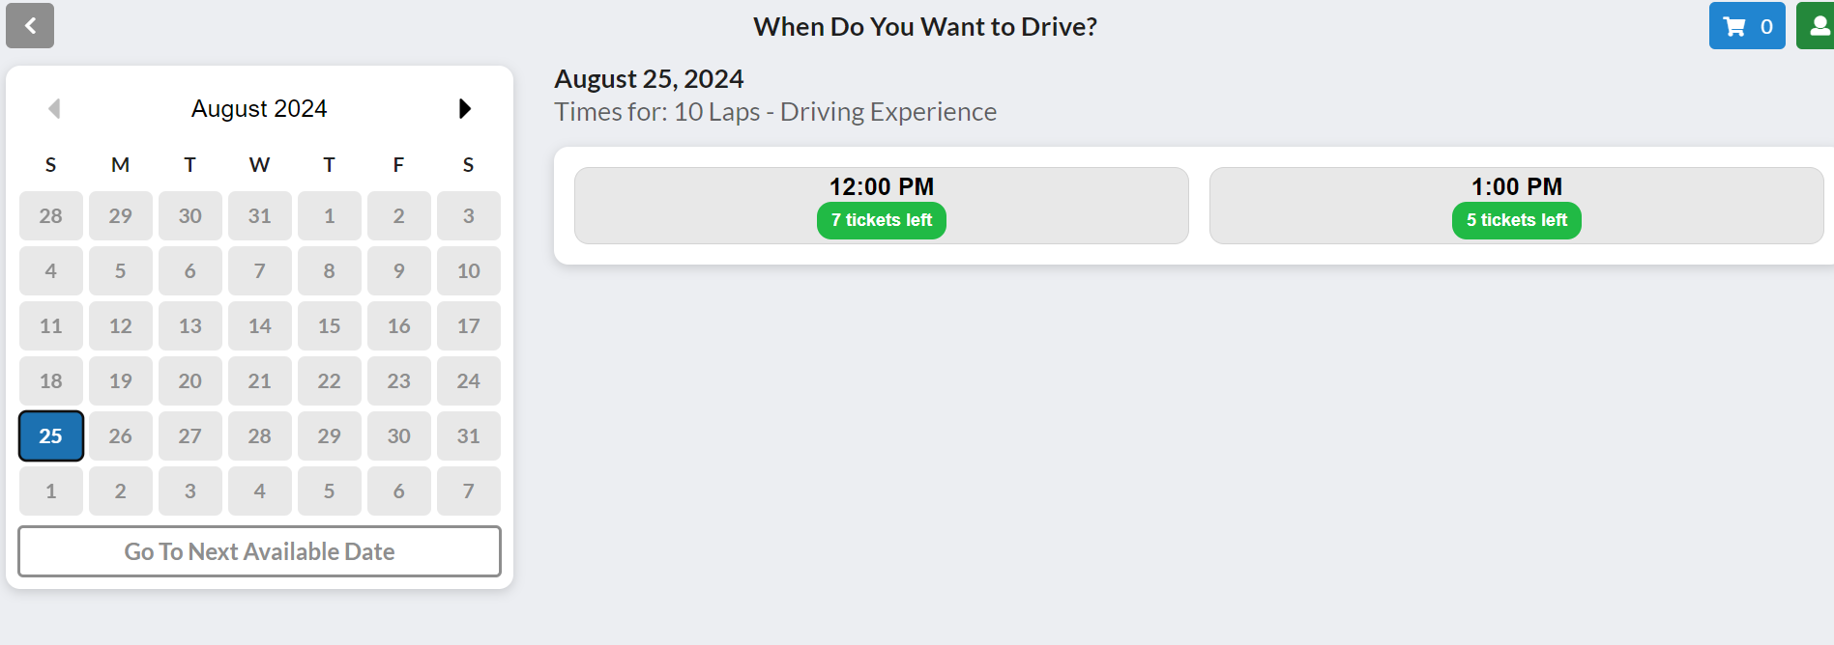Click the 5 tickets left badge
Image resolution: width=1834 pixels, height=645 pixels.
pos(1516,220)
